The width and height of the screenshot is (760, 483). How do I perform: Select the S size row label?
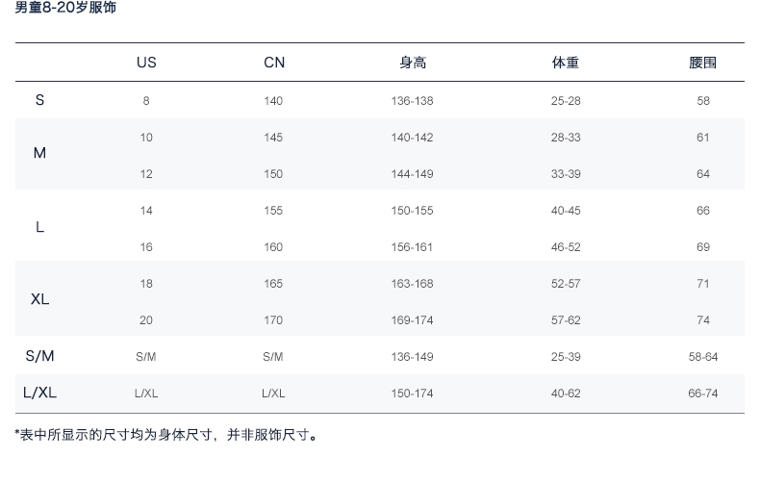(x=39, y=100)
